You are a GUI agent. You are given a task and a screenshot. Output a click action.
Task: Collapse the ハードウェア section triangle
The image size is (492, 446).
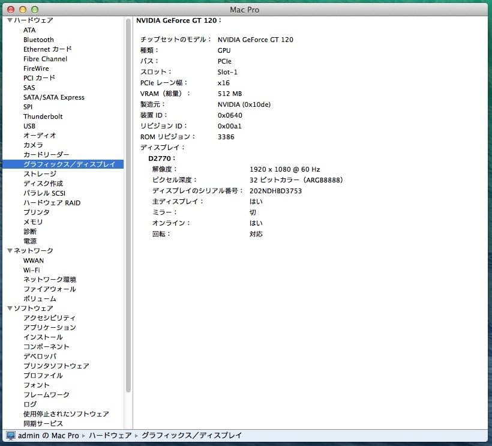(x=9, y=20)
